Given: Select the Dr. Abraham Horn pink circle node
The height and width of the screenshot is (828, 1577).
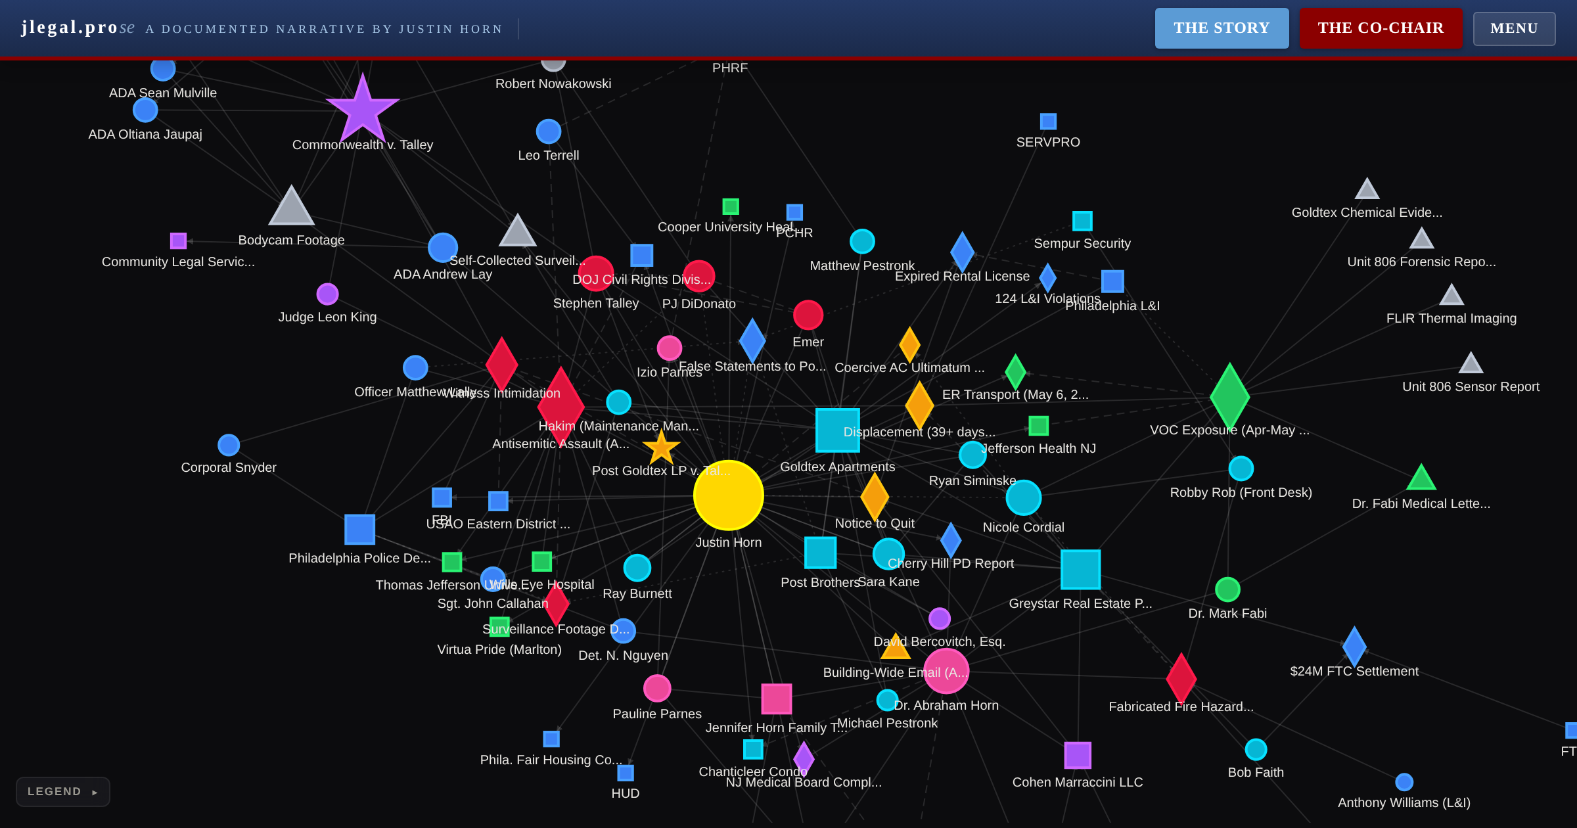Looking at the screenshot, I should [x=946, y=671].
